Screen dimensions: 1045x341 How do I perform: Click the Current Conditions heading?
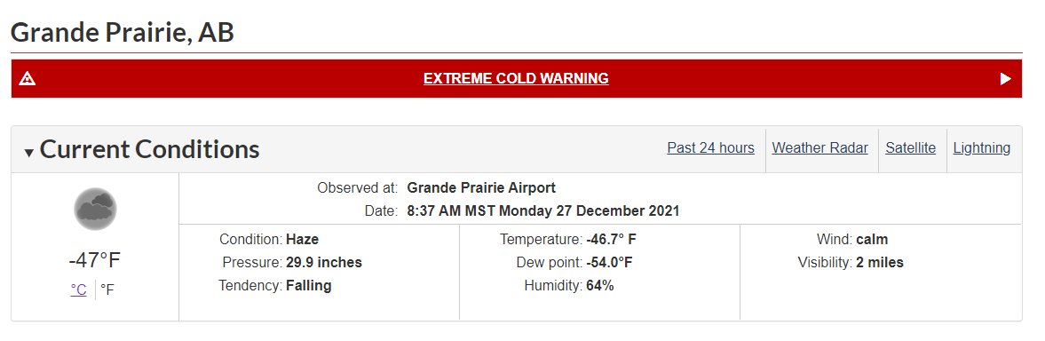pyautogui.click(x=149, y=149)
